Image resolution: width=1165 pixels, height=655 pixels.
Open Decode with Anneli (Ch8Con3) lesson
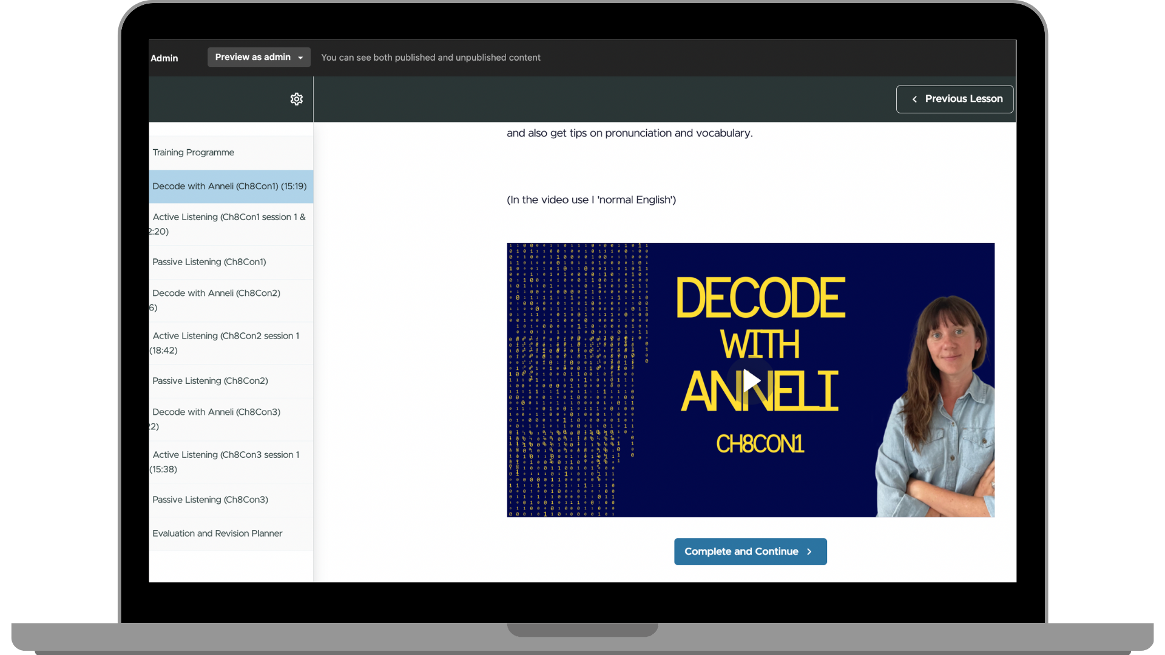pos(231,419)
